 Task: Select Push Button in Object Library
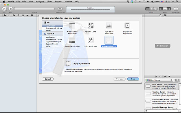click(x=161, y=86)
